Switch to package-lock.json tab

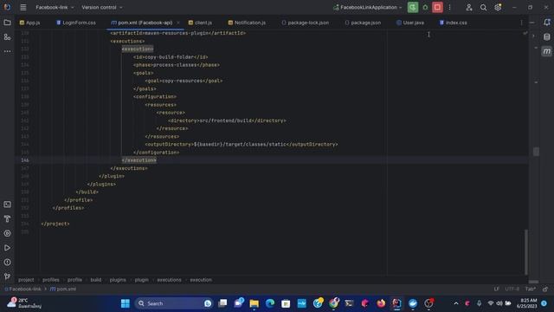[x=306, y=23]
